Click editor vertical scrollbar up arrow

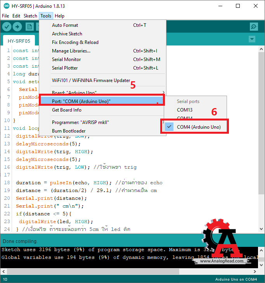[x=262, y=49]
